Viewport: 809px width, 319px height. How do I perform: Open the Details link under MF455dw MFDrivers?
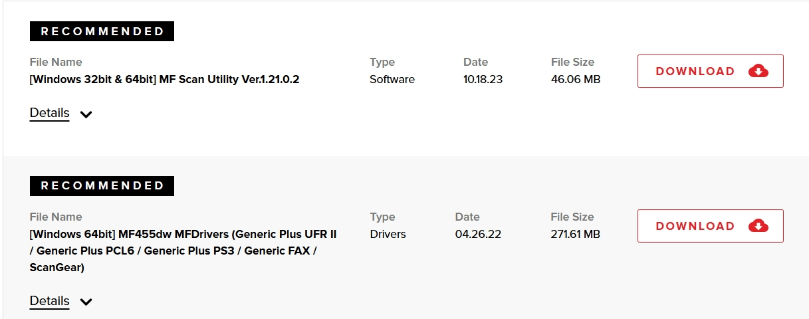point(50,301)
